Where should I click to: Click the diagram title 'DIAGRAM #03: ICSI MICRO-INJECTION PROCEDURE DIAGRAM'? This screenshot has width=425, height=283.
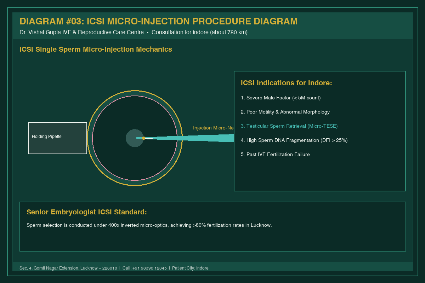point(159,21)
